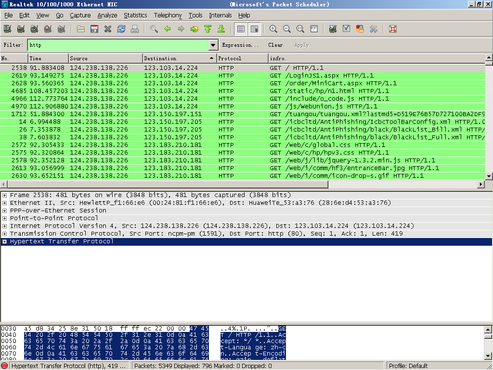Open the Telephony menu

[x=168, y=15]
